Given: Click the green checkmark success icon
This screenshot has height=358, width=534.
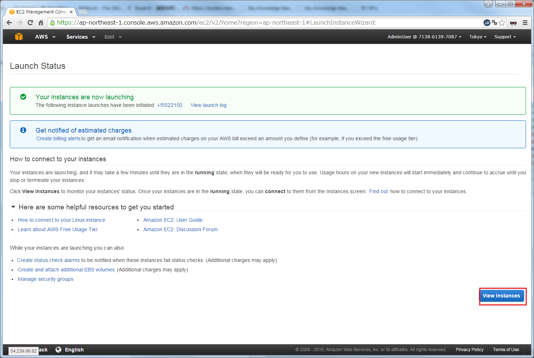Looking at the screenshot, I should [x=23, y=97].
